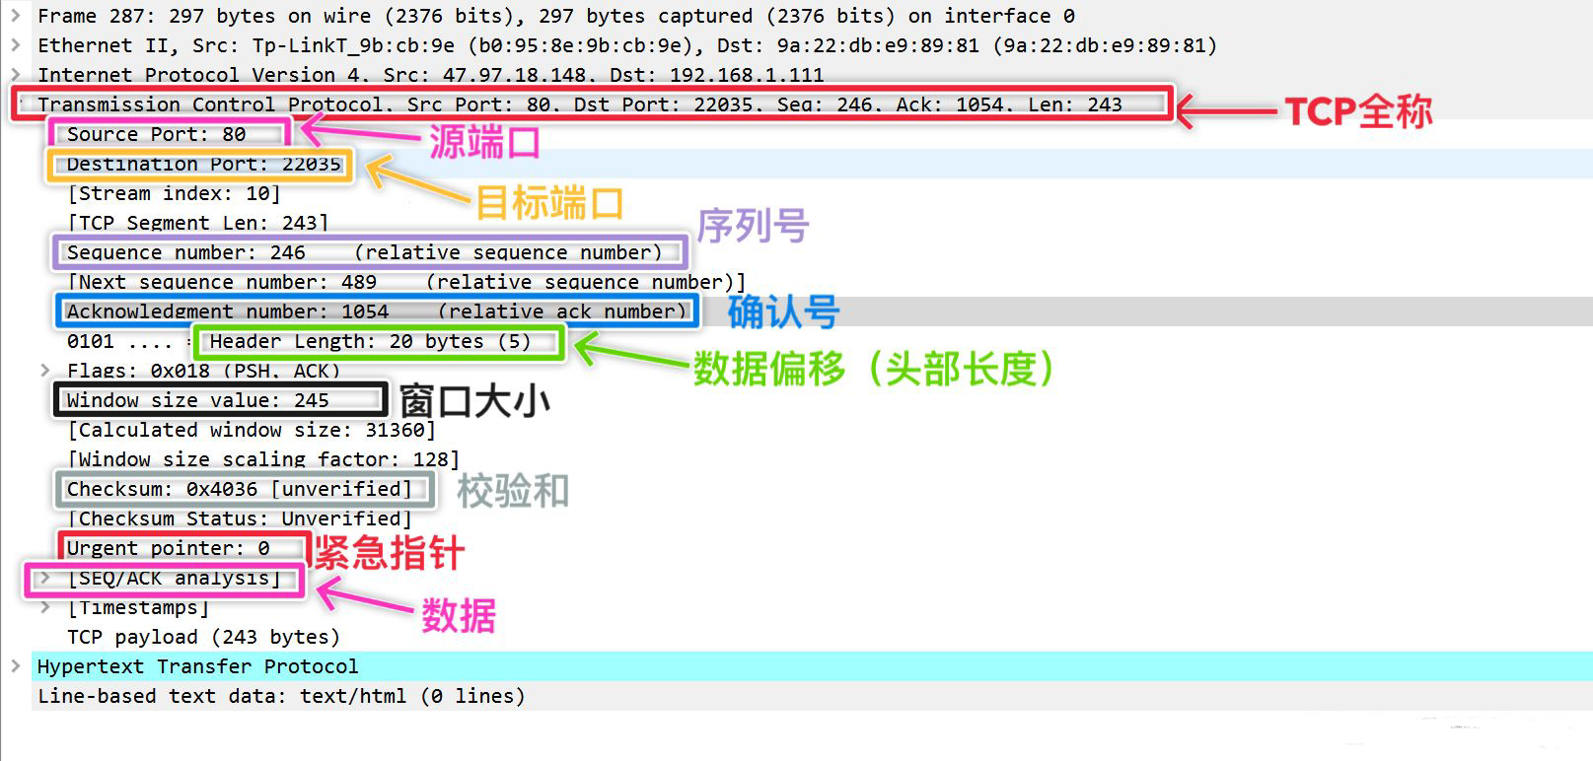Expand the Hypertext Transfer Protocol section
1593x761 pixels.
coord(16,666)
